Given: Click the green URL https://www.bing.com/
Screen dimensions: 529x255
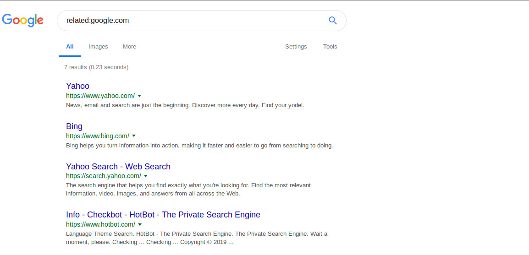Looking at the screenshot, I should click(x=98, y=136).
